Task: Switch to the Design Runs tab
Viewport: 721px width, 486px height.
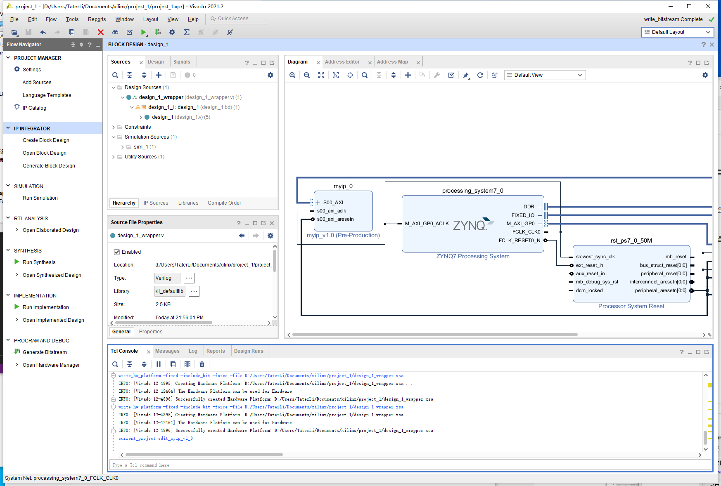Action: pyautogui.click(x=249, y=351)
